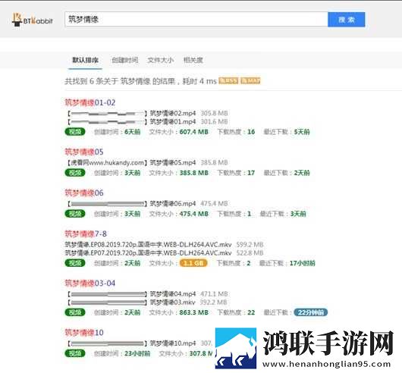Click the file name 筑梦情缘10.mp4
The image size is (402, 373).
(173, 343)
